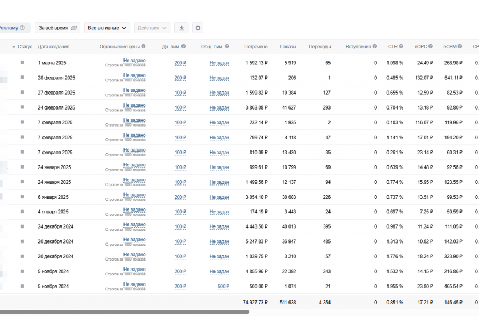Click total clicks 4 354
Screen dimensions: 479x319
(325, 302)
